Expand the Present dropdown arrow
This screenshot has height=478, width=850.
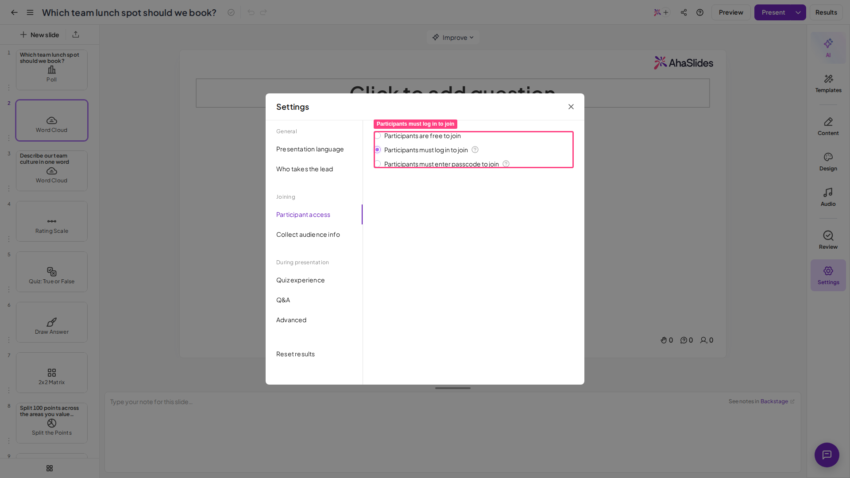tap(798, 12)
